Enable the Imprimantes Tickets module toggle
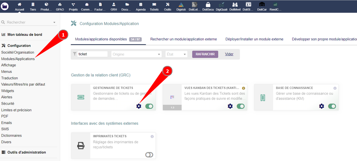The image size is (357, 161). (149, 154)
